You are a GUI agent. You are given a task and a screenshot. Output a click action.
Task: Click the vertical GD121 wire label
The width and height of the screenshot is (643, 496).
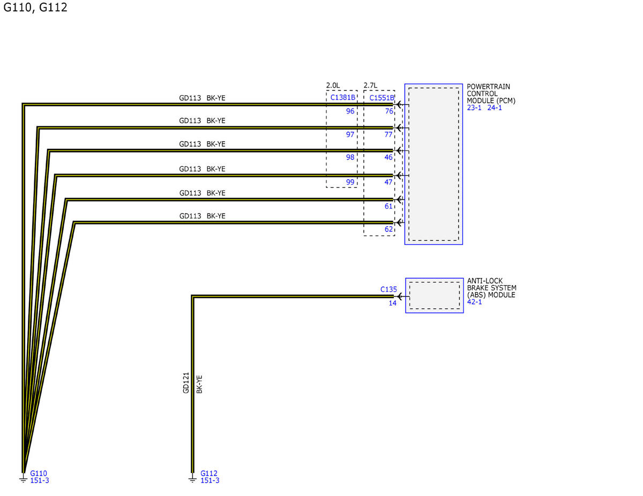click(x=186, y=383)
